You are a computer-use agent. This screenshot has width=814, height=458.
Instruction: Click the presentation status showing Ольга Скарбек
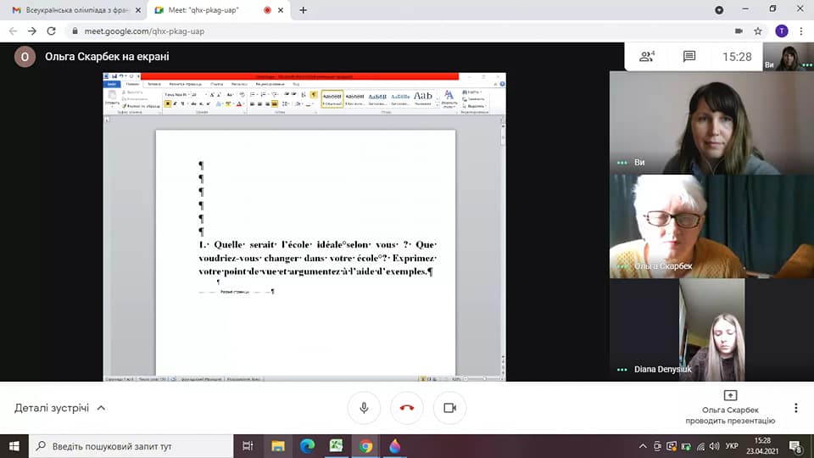coord(729,408)
